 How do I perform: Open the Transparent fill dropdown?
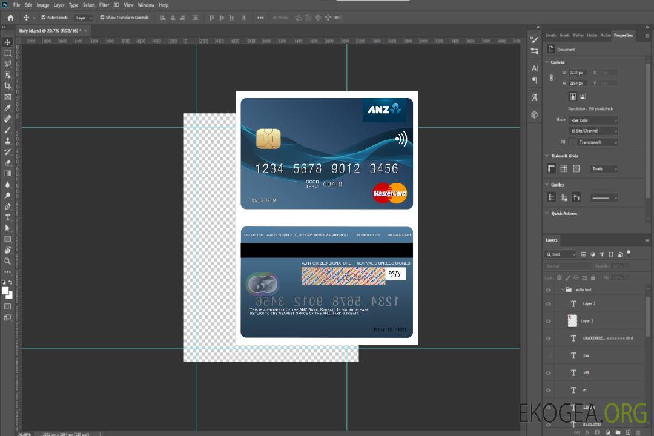pyautogui.click(x=598, y=142)
